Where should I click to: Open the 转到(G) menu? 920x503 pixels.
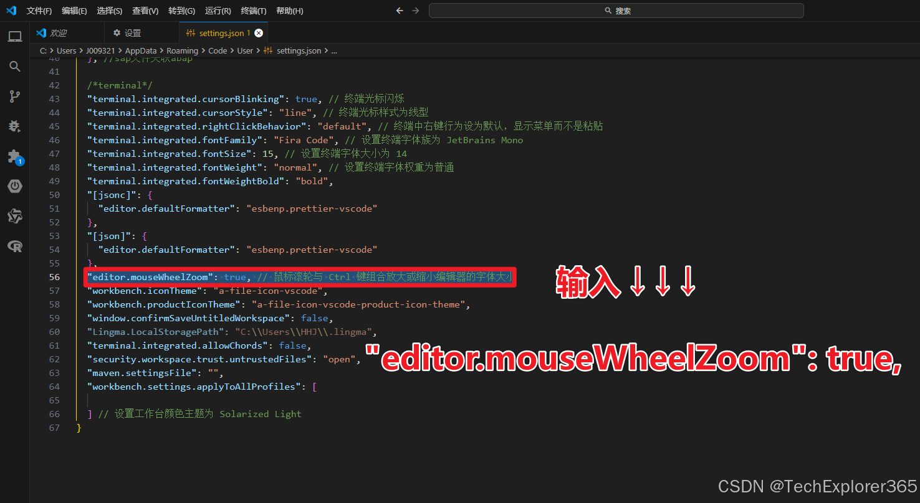coord(181,11)
